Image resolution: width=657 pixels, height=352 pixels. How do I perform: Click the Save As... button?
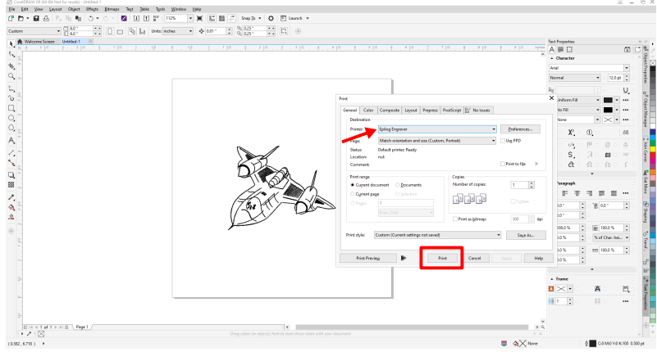click(x=526, y=235)
